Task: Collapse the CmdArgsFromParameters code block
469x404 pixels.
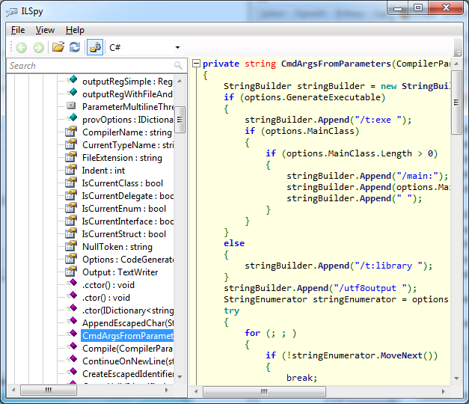Action: click(196, 64)
